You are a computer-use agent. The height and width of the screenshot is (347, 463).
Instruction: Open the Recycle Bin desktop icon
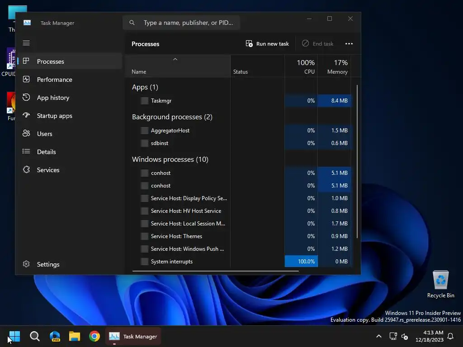[440, 285]
